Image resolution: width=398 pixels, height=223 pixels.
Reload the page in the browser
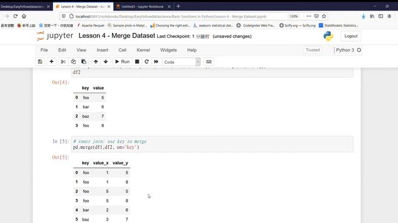[x=16, y=16]
